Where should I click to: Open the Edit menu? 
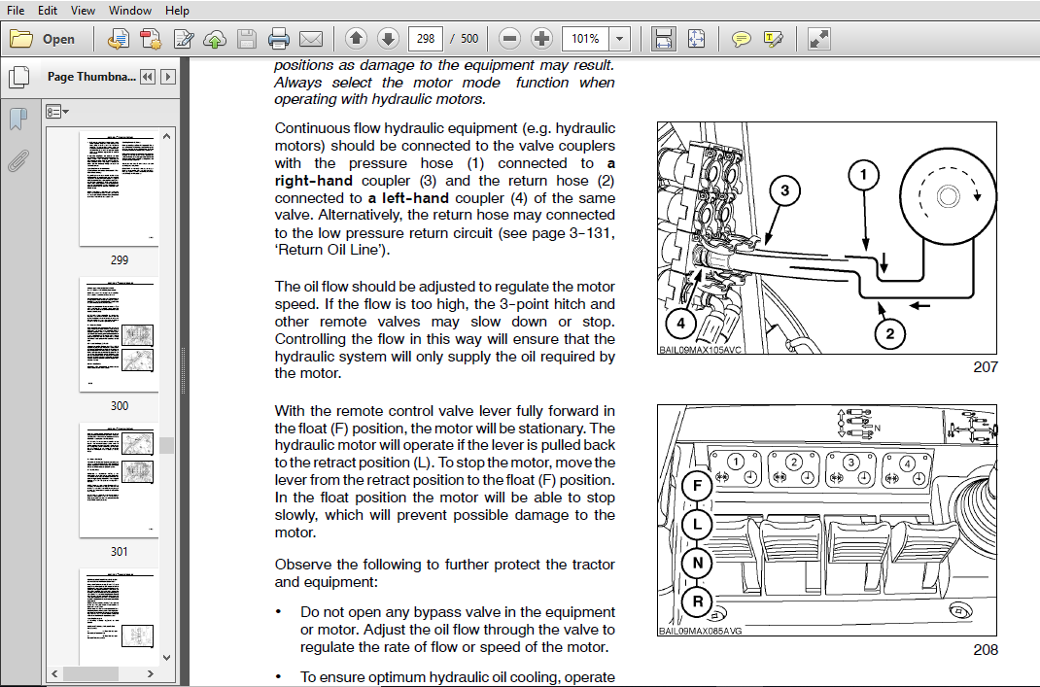coord(47,10)
